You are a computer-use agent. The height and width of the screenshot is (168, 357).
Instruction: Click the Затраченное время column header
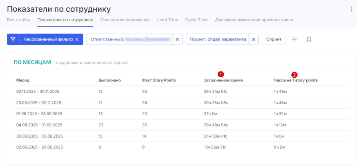[x=223, y=80]
